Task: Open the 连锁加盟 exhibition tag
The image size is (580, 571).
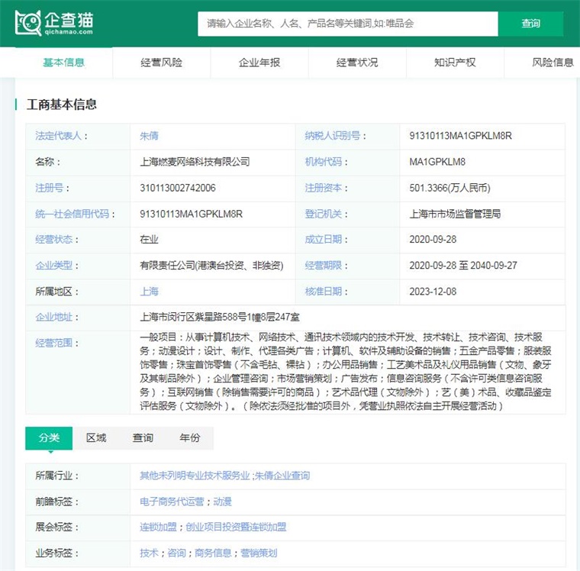Action: tap(158, 527)
